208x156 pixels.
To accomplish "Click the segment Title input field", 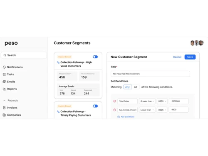I will click(150, 74).
